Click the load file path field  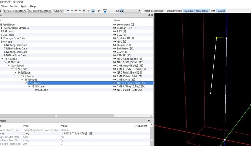[x=15, y=11]
